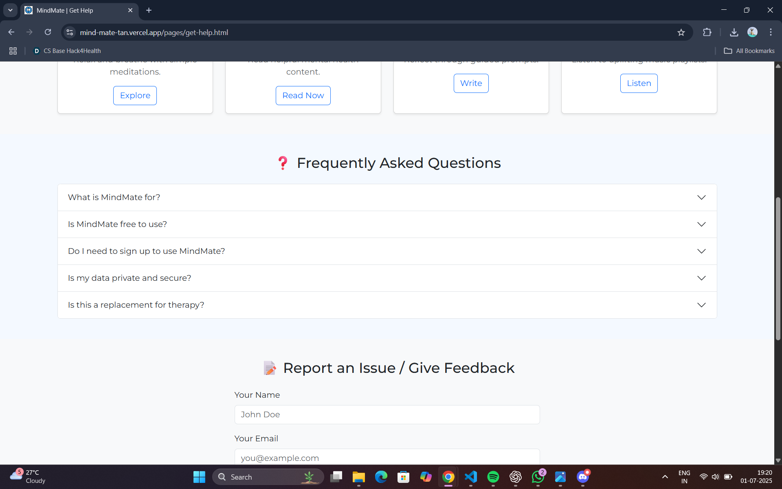Launch Visual Studio Code from taskbar
Screen dimensions: 782x489
click(x=470, y=477)
